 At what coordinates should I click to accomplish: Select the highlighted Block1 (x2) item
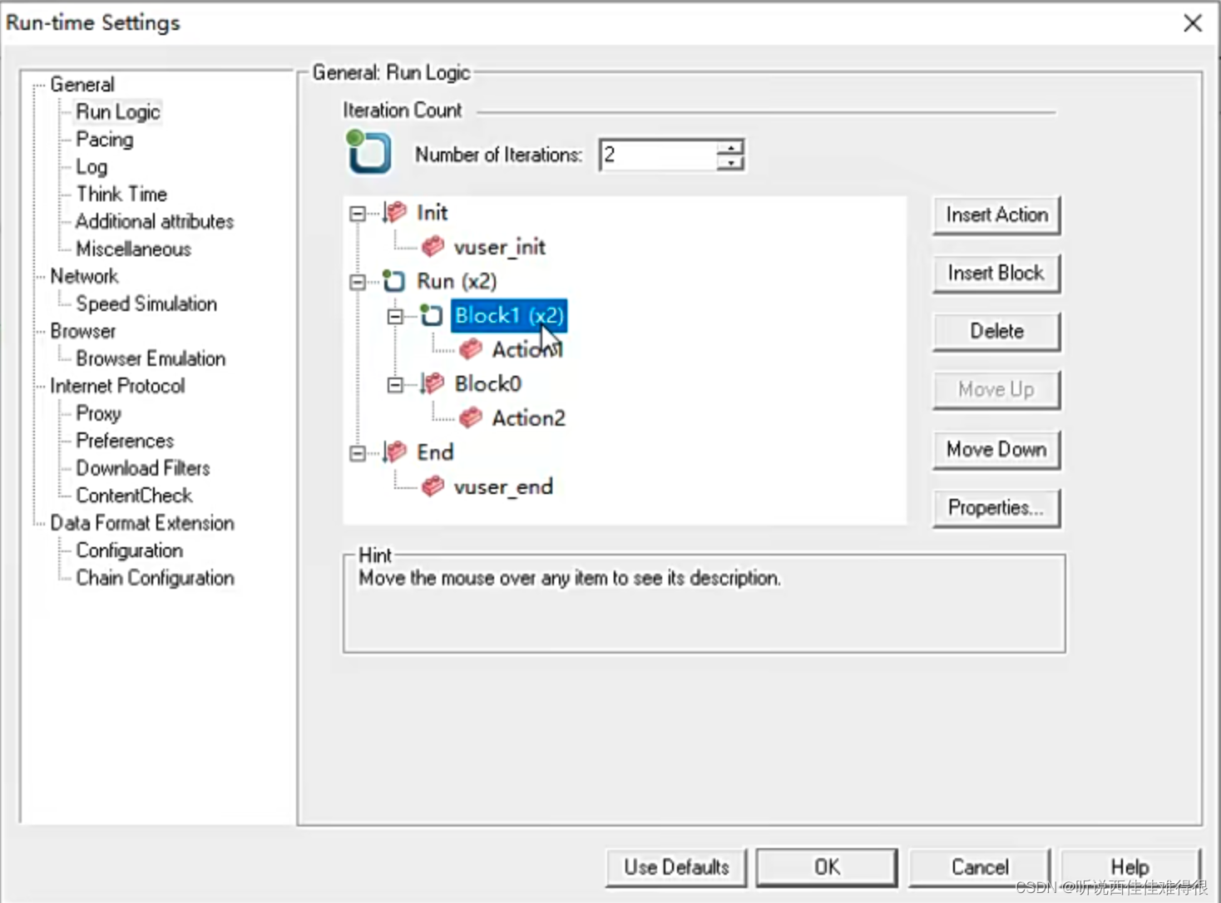[509, 315]
